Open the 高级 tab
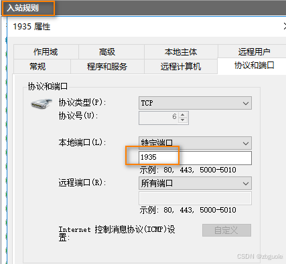 point(111,51)
